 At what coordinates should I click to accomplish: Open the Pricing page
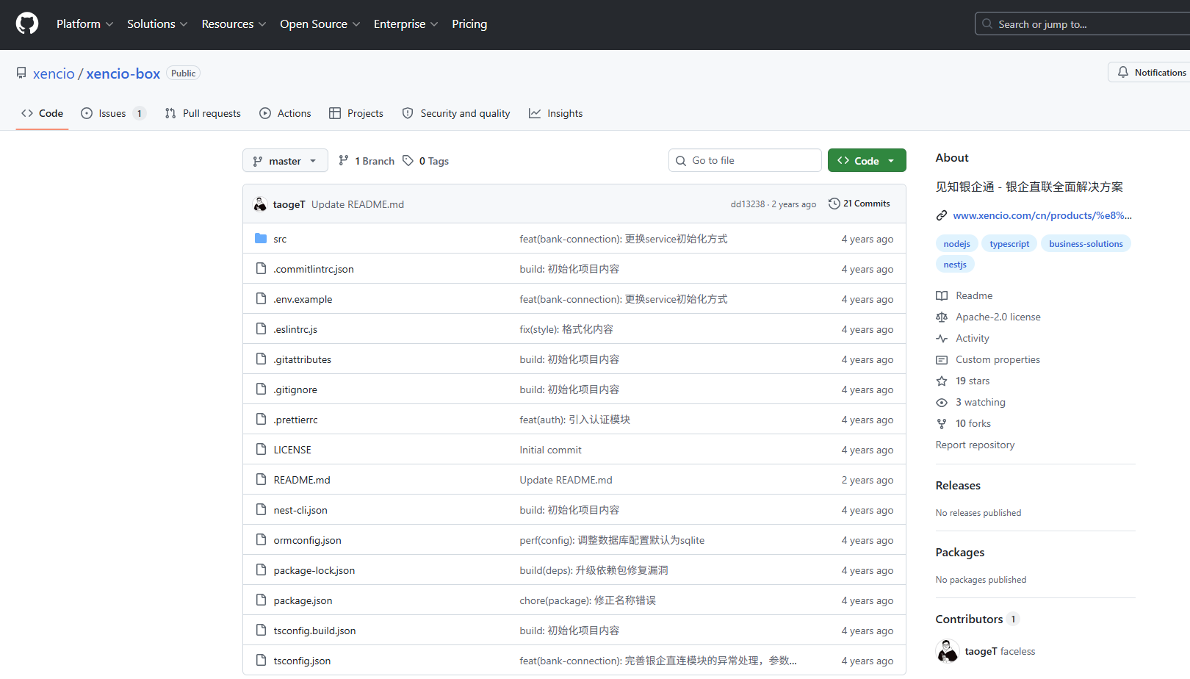469,24
